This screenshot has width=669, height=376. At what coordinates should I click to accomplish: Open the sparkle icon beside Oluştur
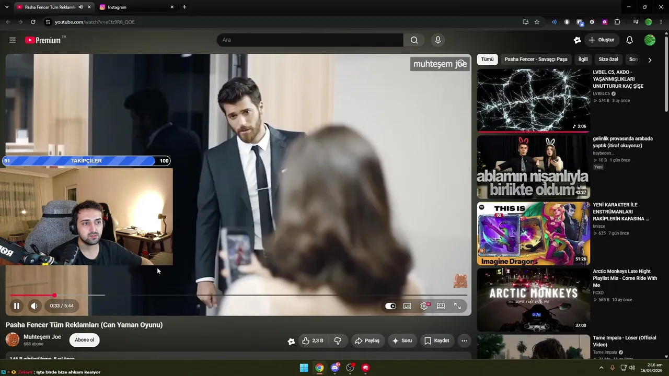577,40
